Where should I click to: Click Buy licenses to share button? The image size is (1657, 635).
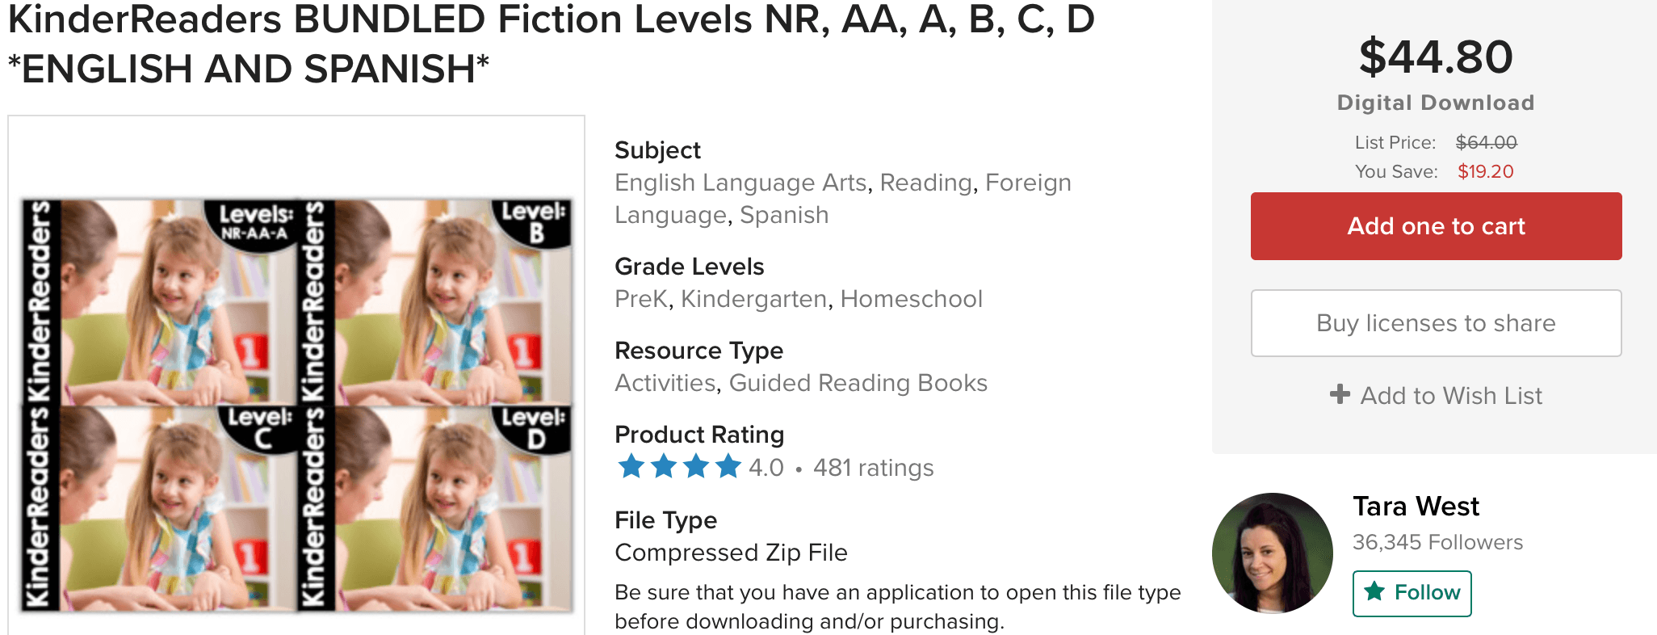[x=1436, y=323]
